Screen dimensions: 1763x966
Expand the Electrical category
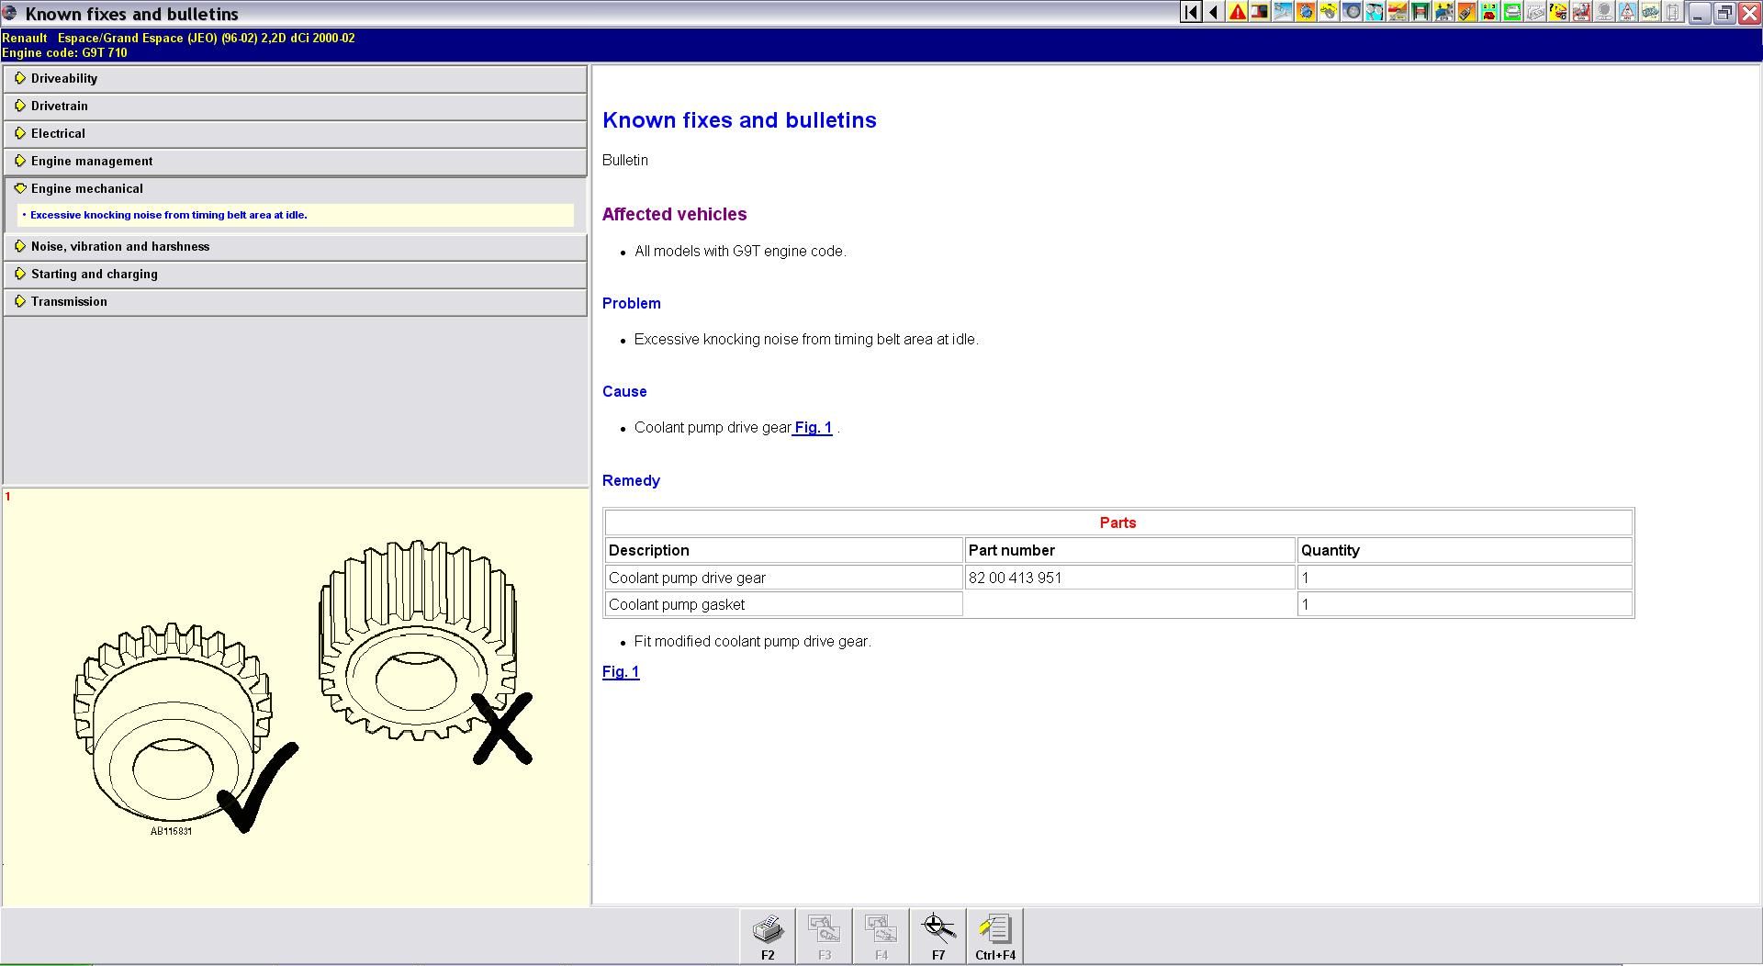[58, 133]
